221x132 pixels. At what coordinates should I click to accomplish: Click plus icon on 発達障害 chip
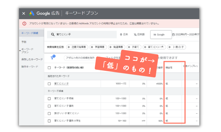[x=111, y=47]
